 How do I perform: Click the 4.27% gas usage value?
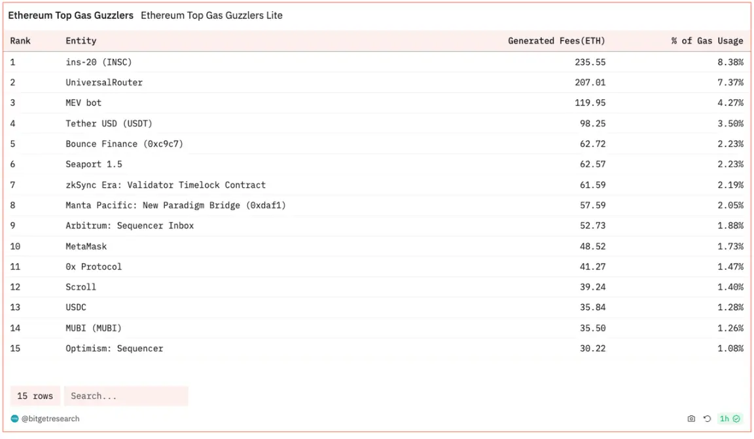730,103
